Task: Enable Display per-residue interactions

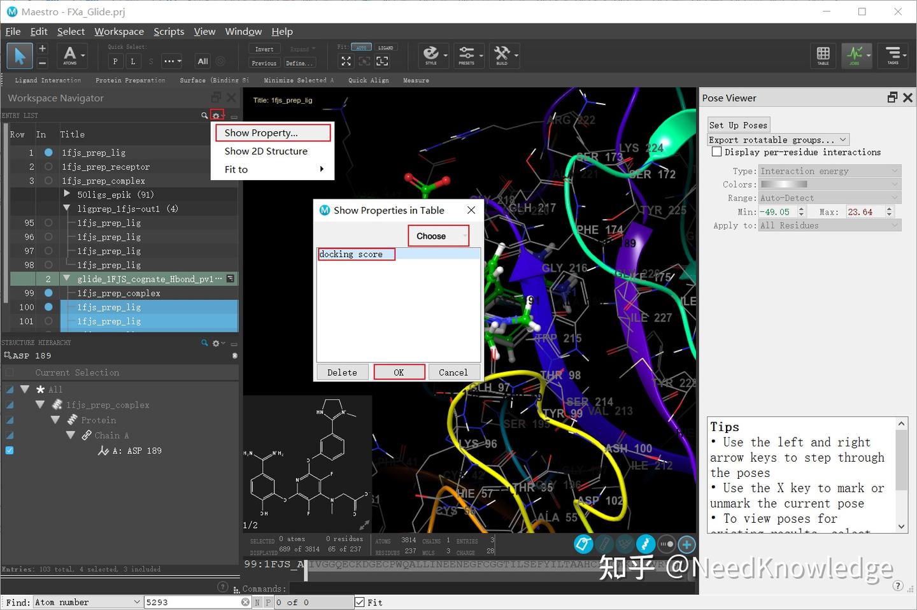Action: (717, 152)
